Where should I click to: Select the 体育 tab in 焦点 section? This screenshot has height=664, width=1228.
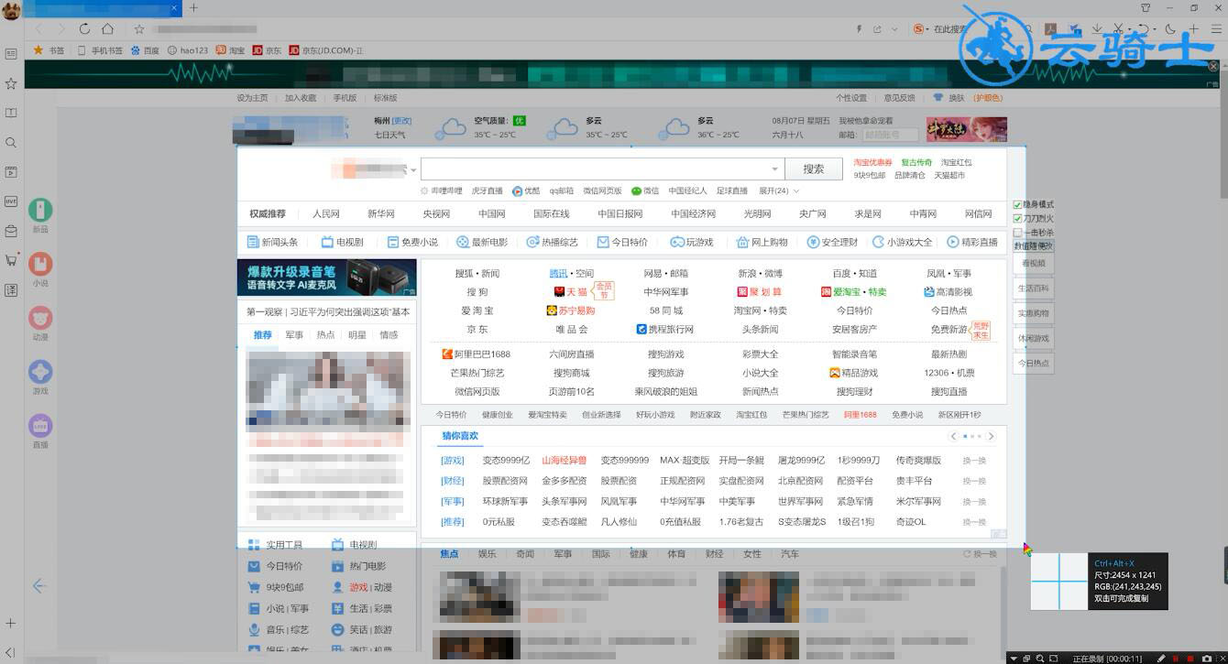click(x=676, y=553)
